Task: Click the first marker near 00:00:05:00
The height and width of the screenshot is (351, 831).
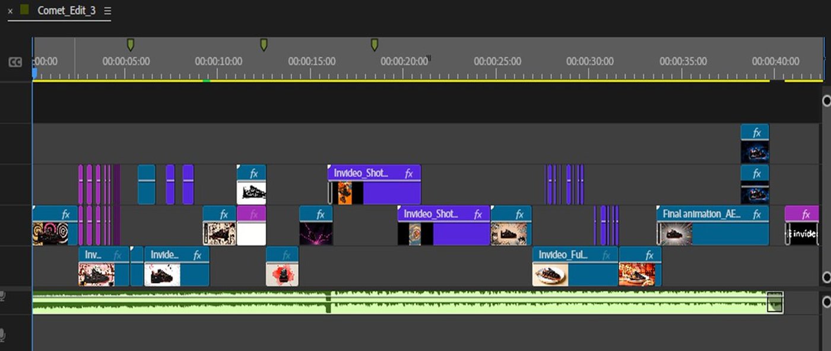Action: pyautogui.click(x=131, y=45)
